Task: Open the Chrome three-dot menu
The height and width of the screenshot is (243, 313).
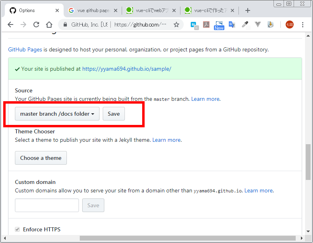Action: [x=303, y=25]
